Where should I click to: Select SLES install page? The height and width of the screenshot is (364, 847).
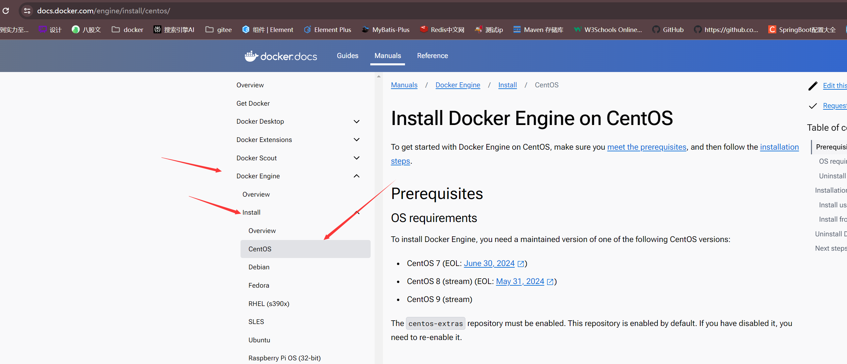tap(256, 322)
